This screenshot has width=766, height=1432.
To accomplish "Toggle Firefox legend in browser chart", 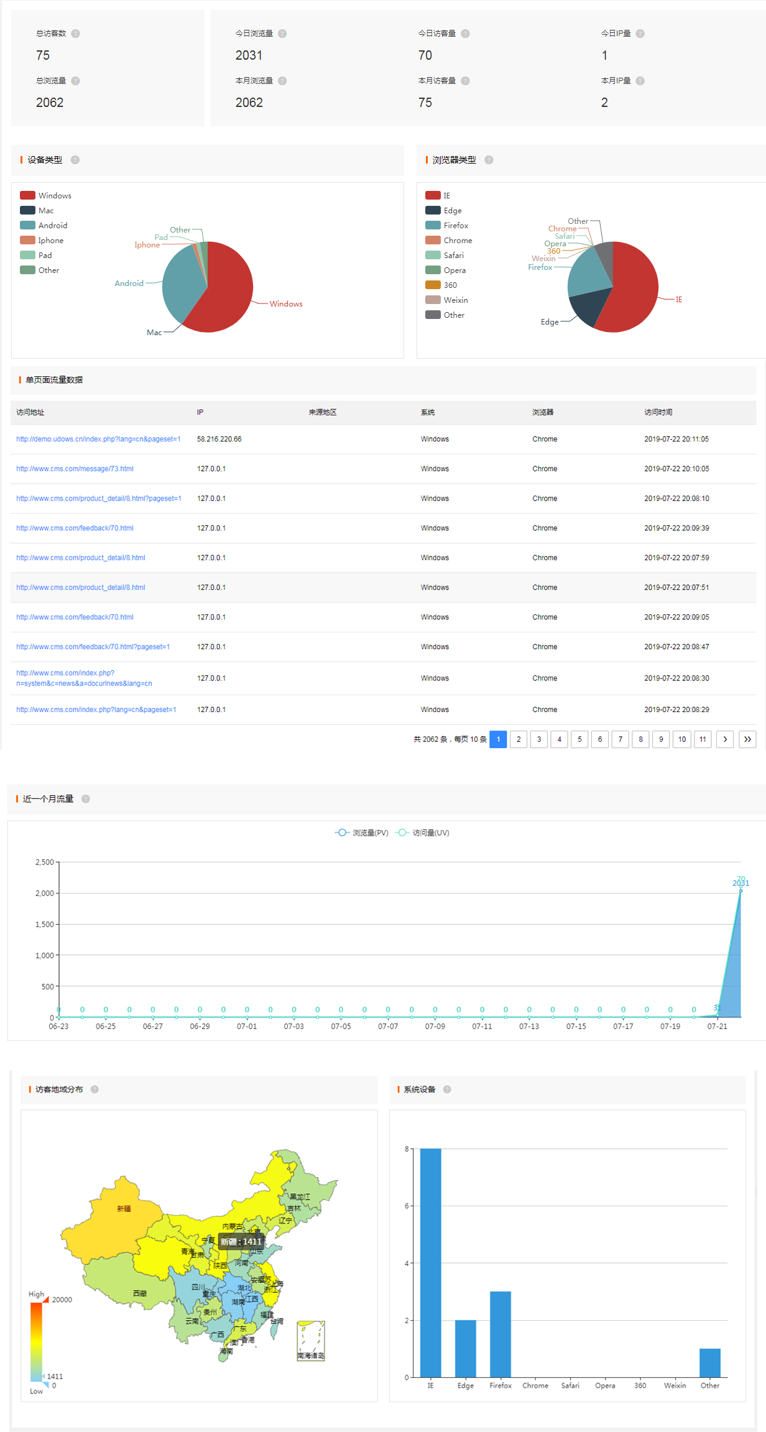I will tap(446, 226).
